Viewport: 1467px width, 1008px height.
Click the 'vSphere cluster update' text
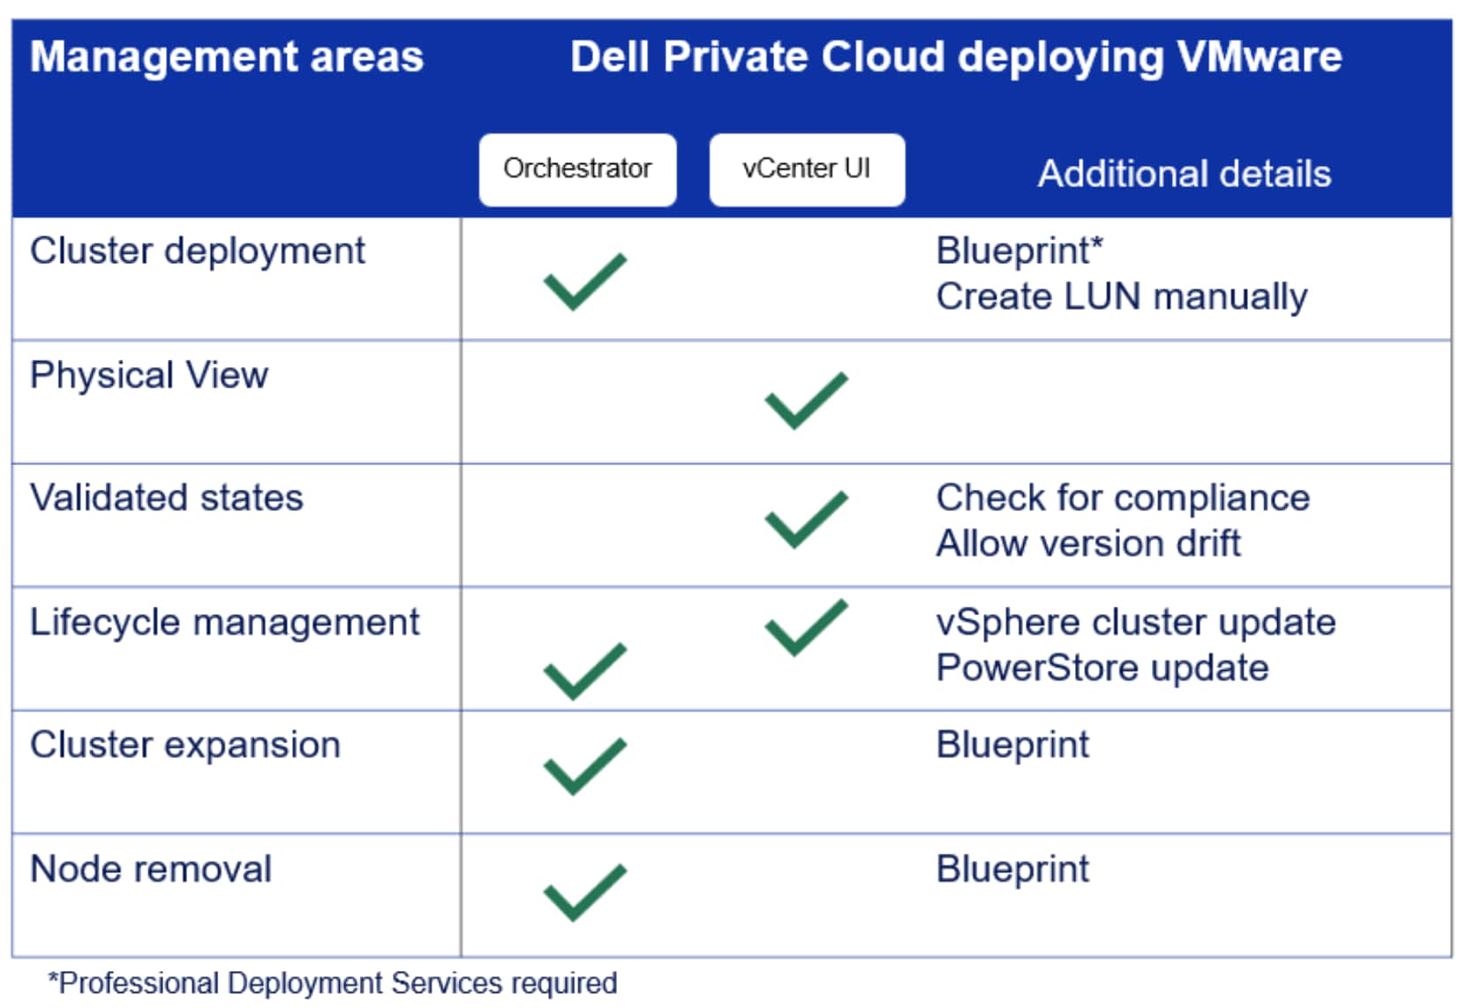1136,623
